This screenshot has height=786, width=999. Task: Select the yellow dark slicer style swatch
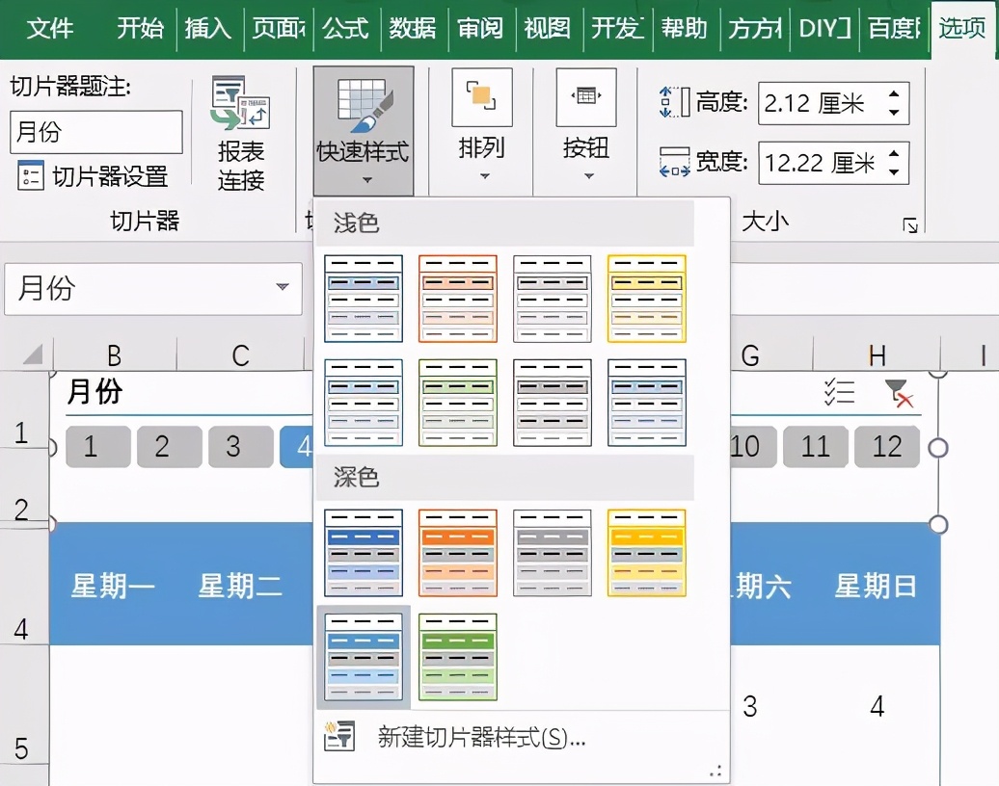tap(646, 552)
